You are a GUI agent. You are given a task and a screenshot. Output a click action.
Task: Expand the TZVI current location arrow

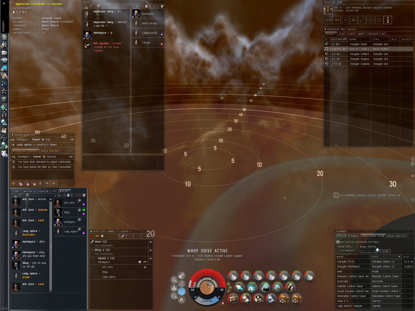[x=14, y=12]
